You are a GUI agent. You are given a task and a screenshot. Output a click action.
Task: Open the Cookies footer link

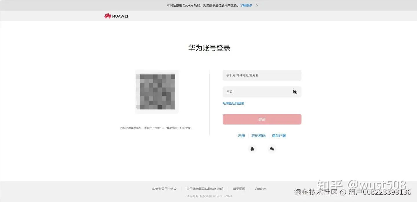(x=261, y=189)
